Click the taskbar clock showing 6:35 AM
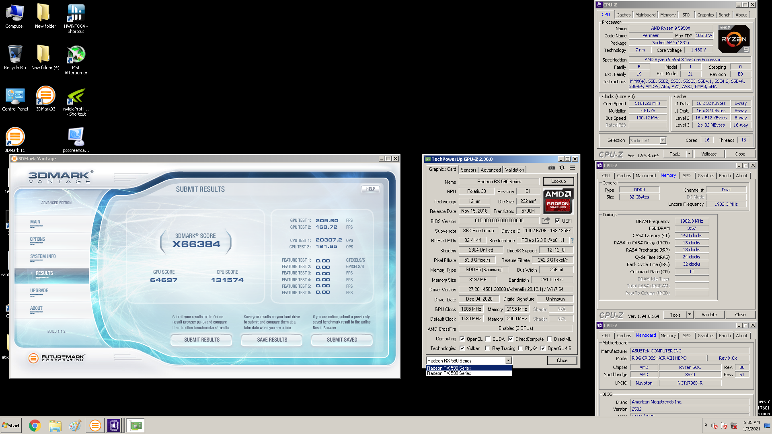The height and width of the screenshot is (434, 772). (751, 426)
